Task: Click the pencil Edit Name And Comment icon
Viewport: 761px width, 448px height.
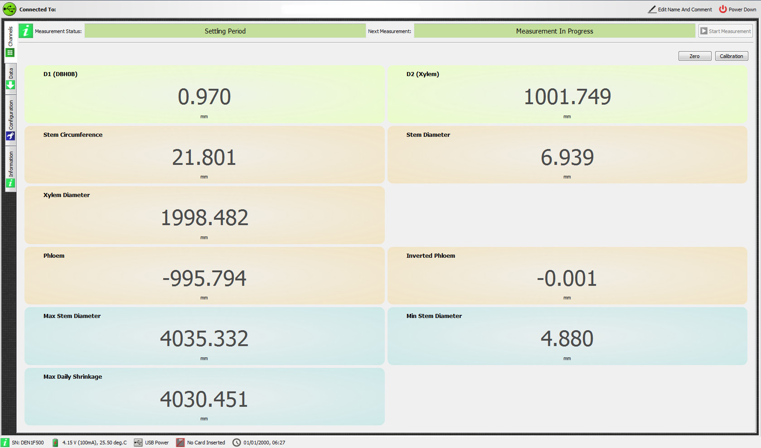Action: [x=652, y=10]
